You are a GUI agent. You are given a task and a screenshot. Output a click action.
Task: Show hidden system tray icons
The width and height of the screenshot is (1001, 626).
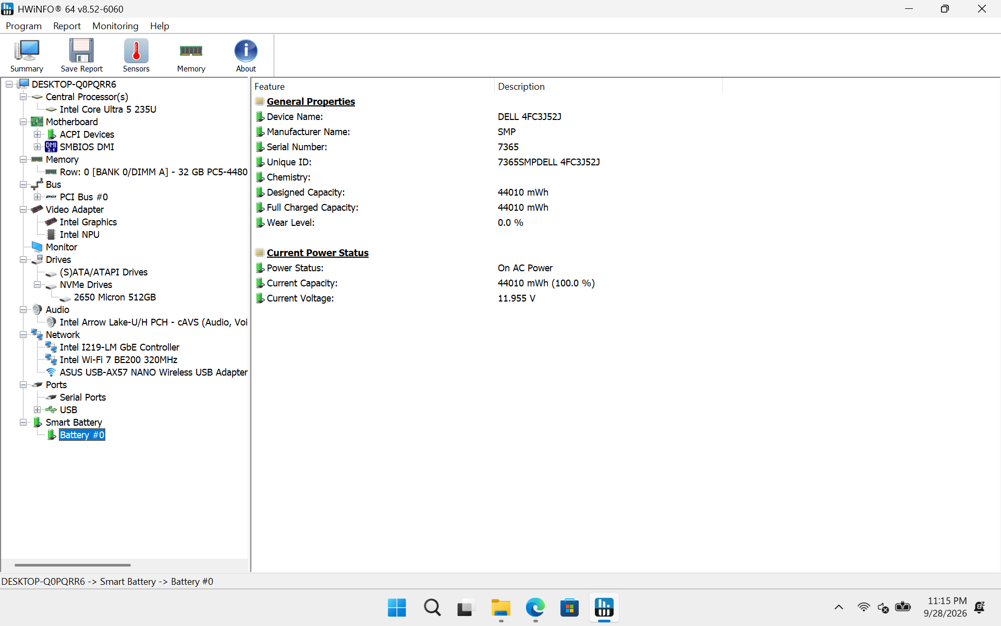(839, 607)
